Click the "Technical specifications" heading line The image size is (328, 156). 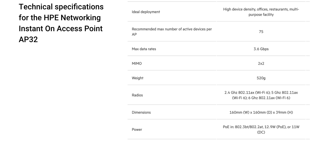61,7
